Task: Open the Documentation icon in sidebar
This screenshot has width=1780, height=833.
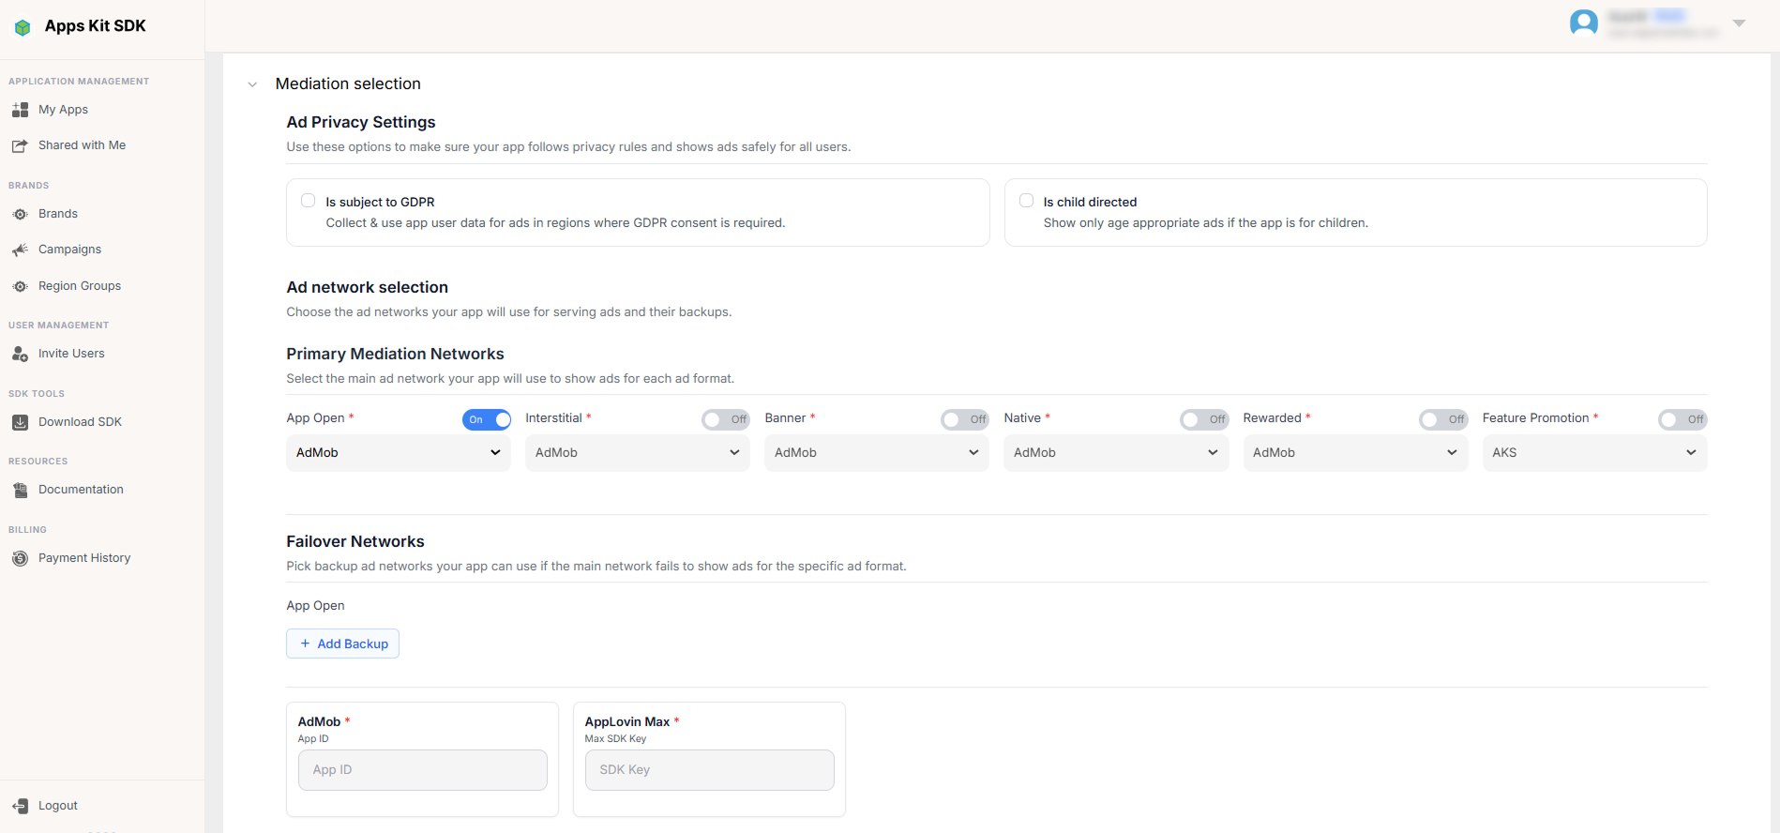Action: point(20,490)
